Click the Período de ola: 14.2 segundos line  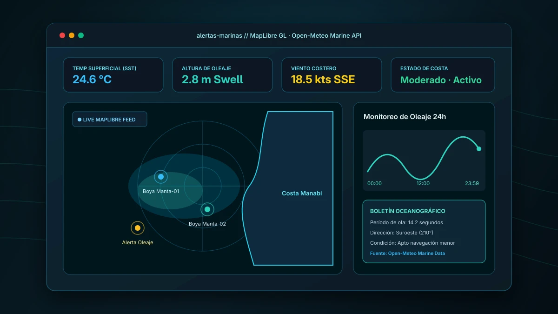point(406,222)
